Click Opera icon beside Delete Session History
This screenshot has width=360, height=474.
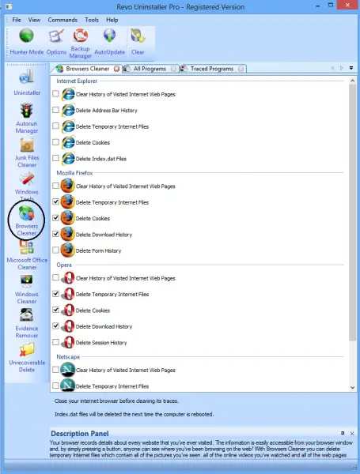coord(68,342)
